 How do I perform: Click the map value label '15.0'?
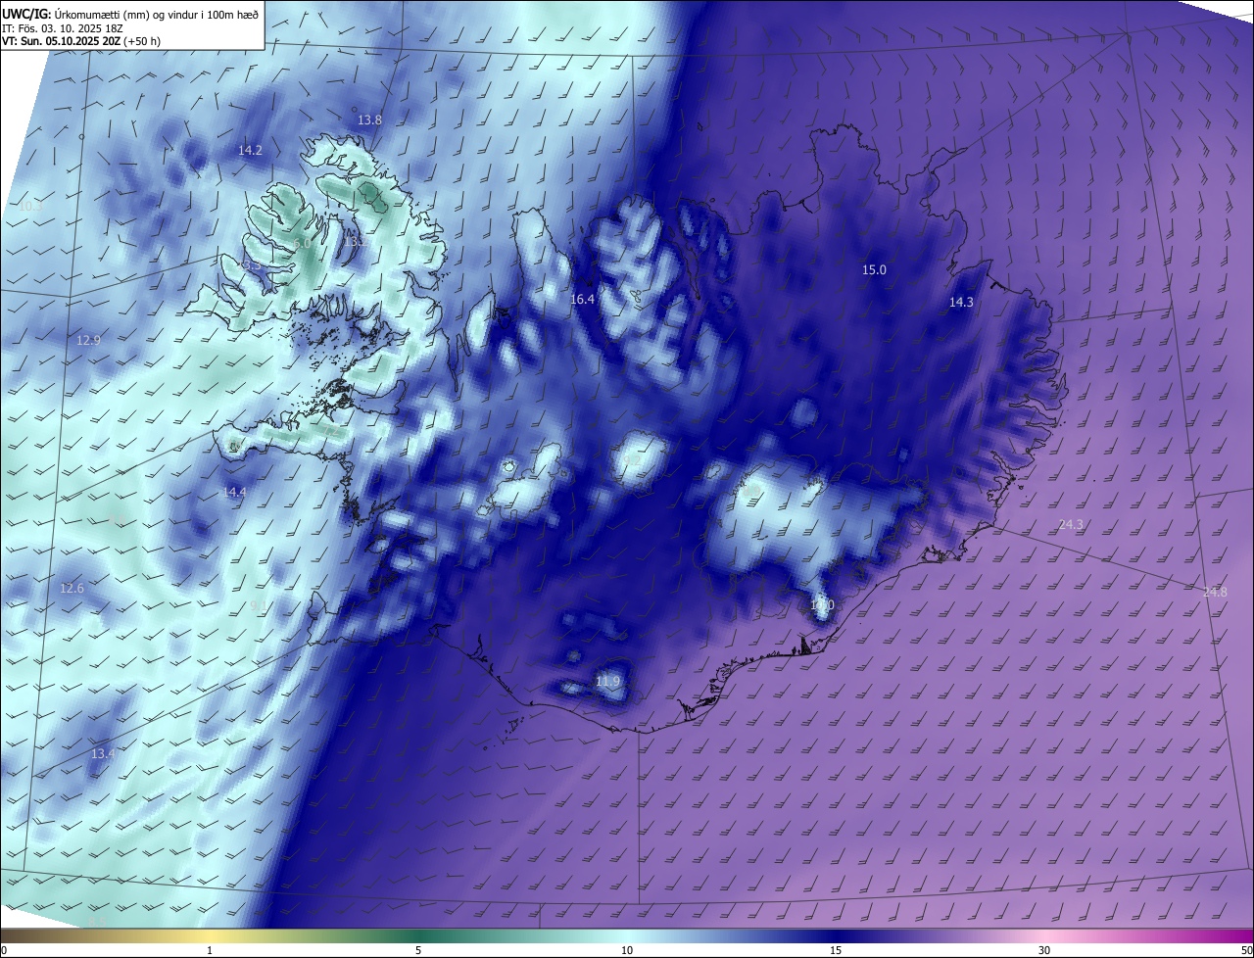(873, 269)
